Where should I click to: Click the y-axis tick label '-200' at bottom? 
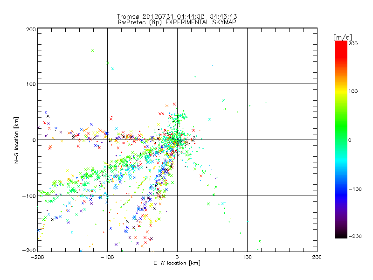29,250
